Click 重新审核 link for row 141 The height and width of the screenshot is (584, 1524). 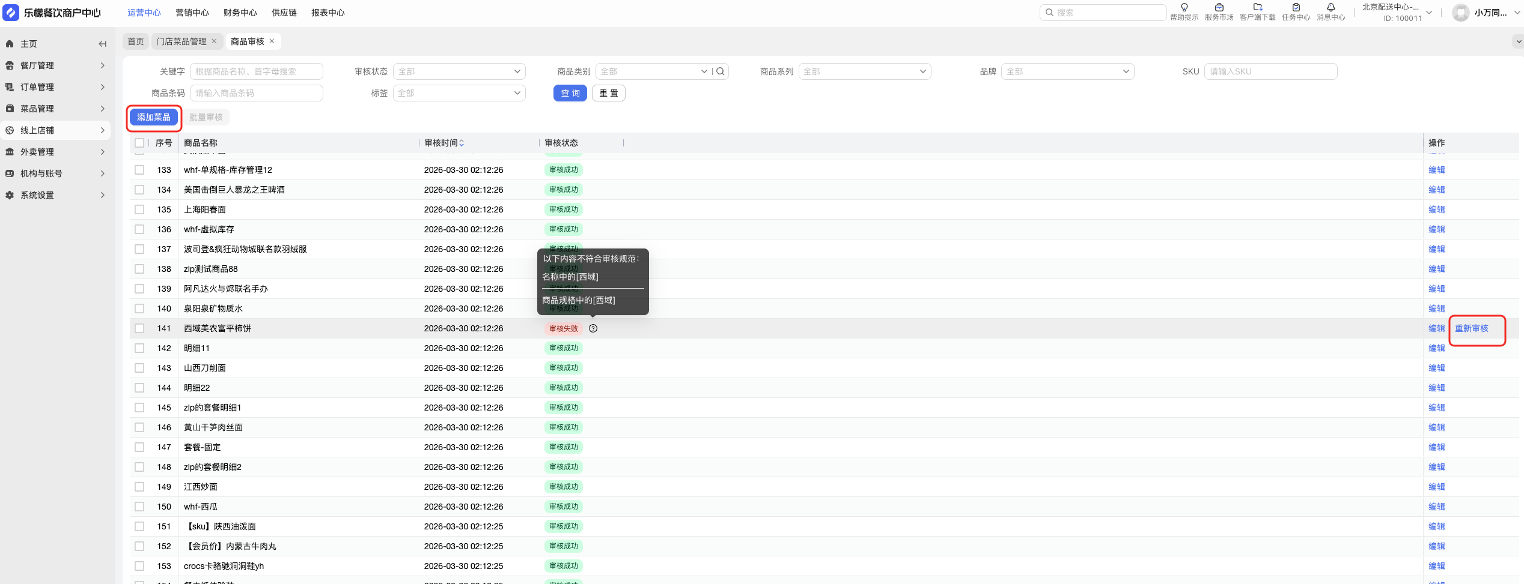click(x=1471, y=328)
